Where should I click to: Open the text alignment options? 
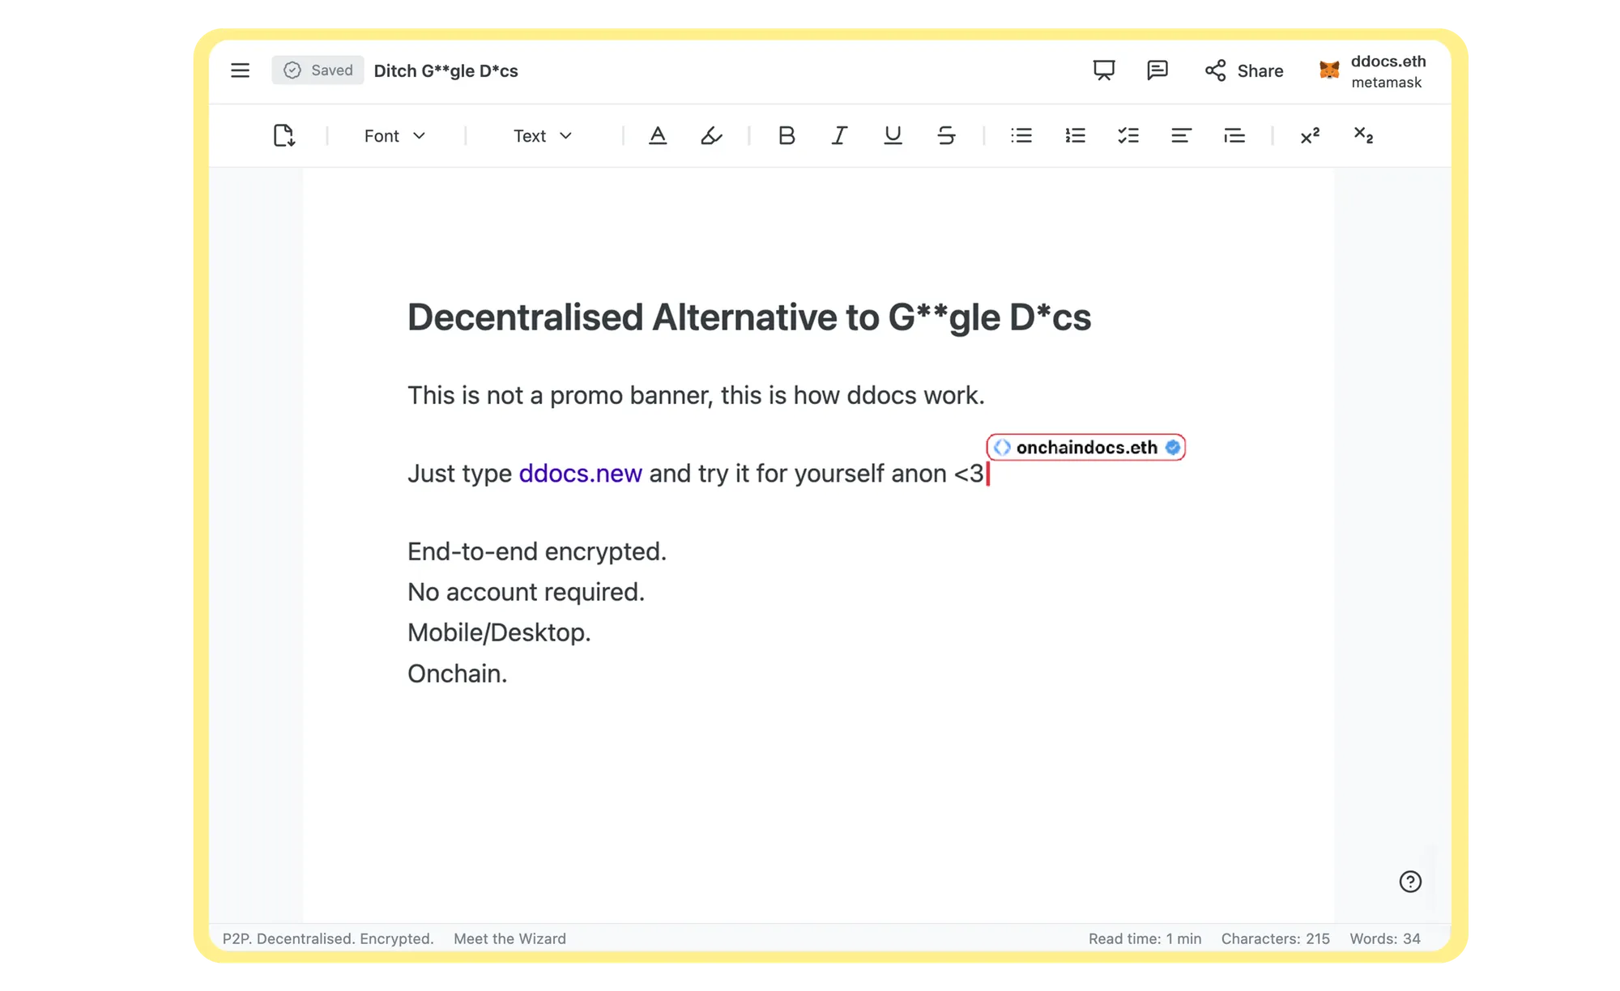click(1181, 135)
